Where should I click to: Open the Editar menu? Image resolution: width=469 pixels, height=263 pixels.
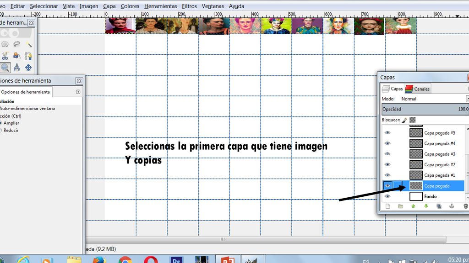18,6
